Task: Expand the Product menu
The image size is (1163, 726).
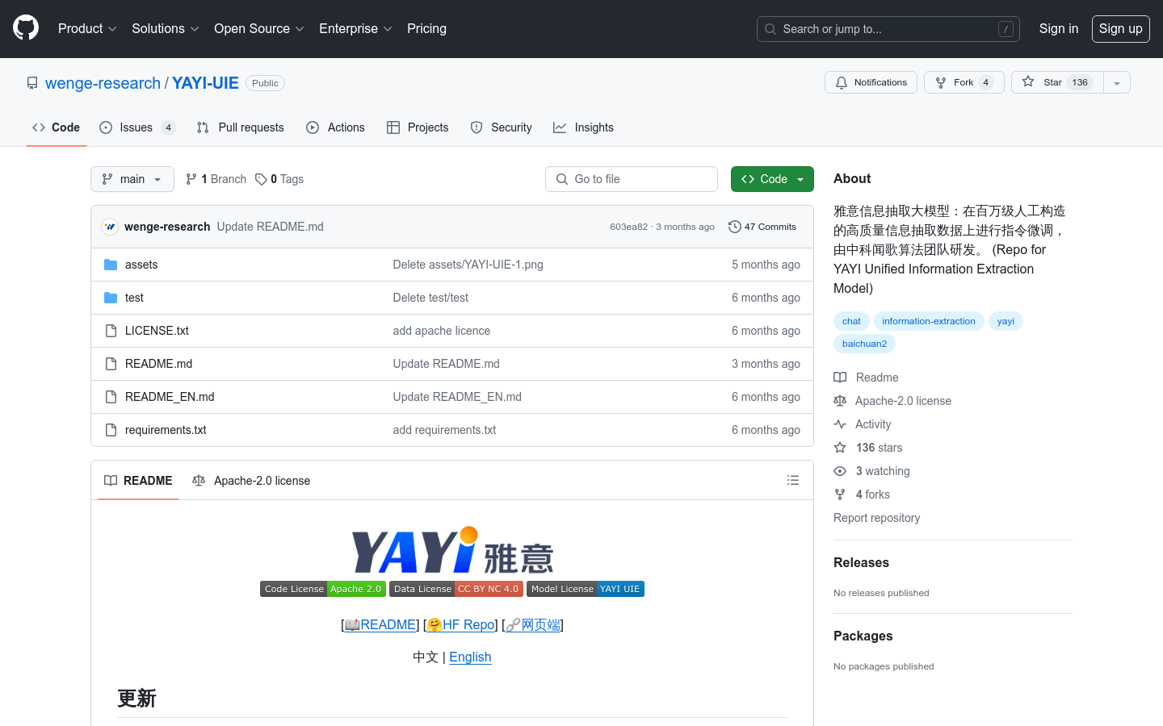Action: tap(87, 29)
